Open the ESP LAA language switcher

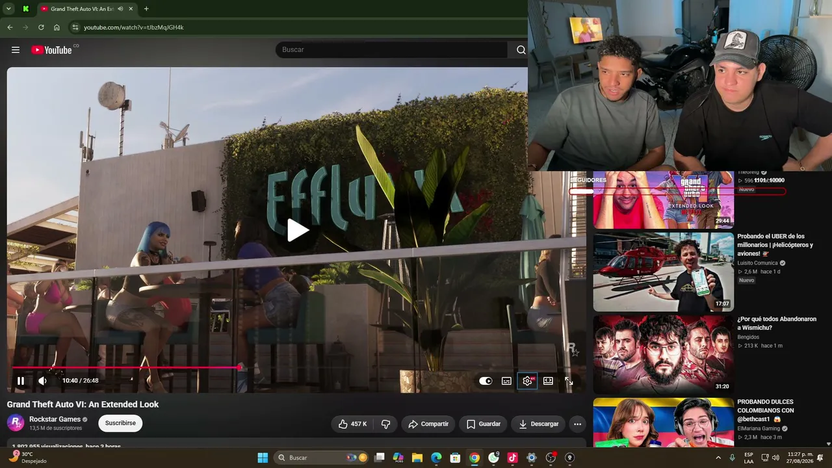tap(749, 458)
